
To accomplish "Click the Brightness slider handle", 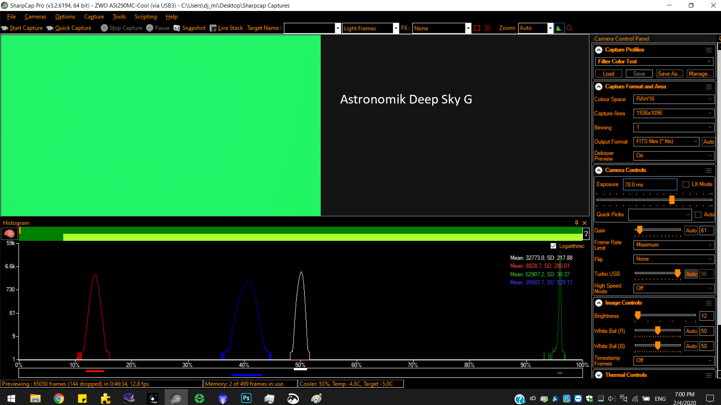I will [637, 315].
